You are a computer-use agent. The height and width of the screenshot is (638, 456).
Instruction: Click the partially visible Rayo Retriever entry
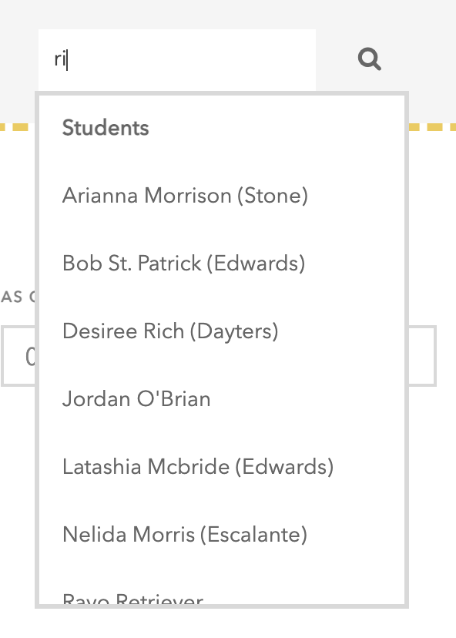(132, 599)
